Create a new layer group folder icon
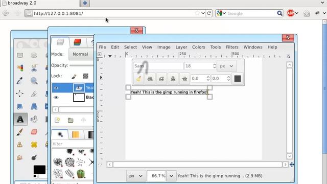 71,120
